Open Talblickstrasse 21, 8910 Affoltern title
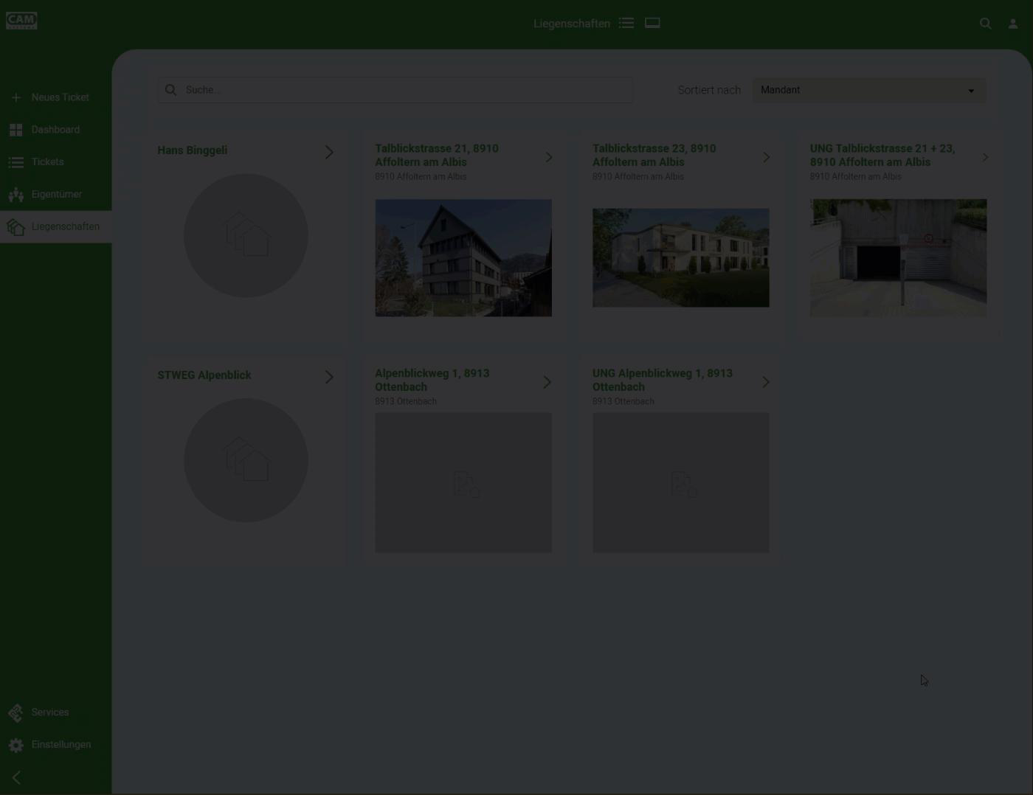The height and width of the screenshot is (795, 1033). 437,155
